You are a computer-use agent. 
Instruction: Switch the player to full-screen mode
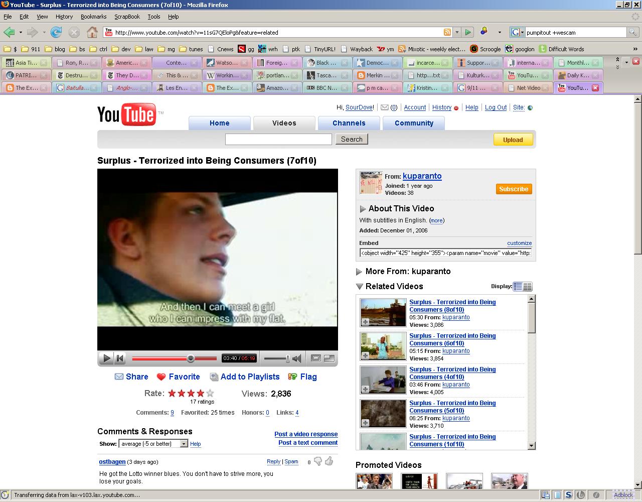330,358
